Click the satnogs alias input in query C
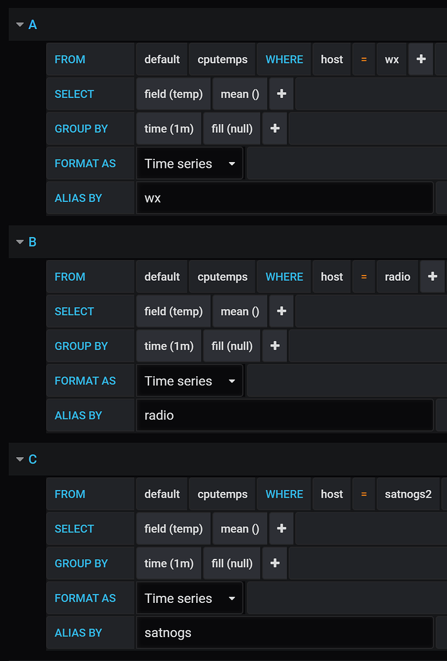 pyautogui.click(x=284, y=633)
